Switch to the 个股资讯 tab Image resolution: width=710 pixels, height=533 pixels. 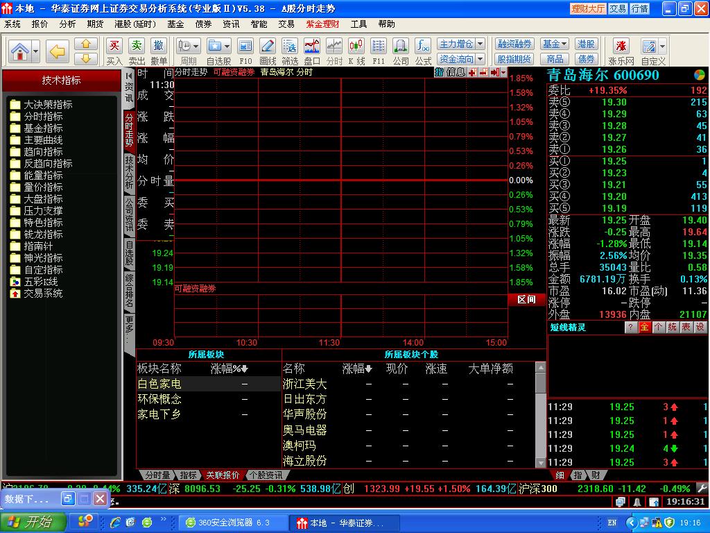point(266,475)
